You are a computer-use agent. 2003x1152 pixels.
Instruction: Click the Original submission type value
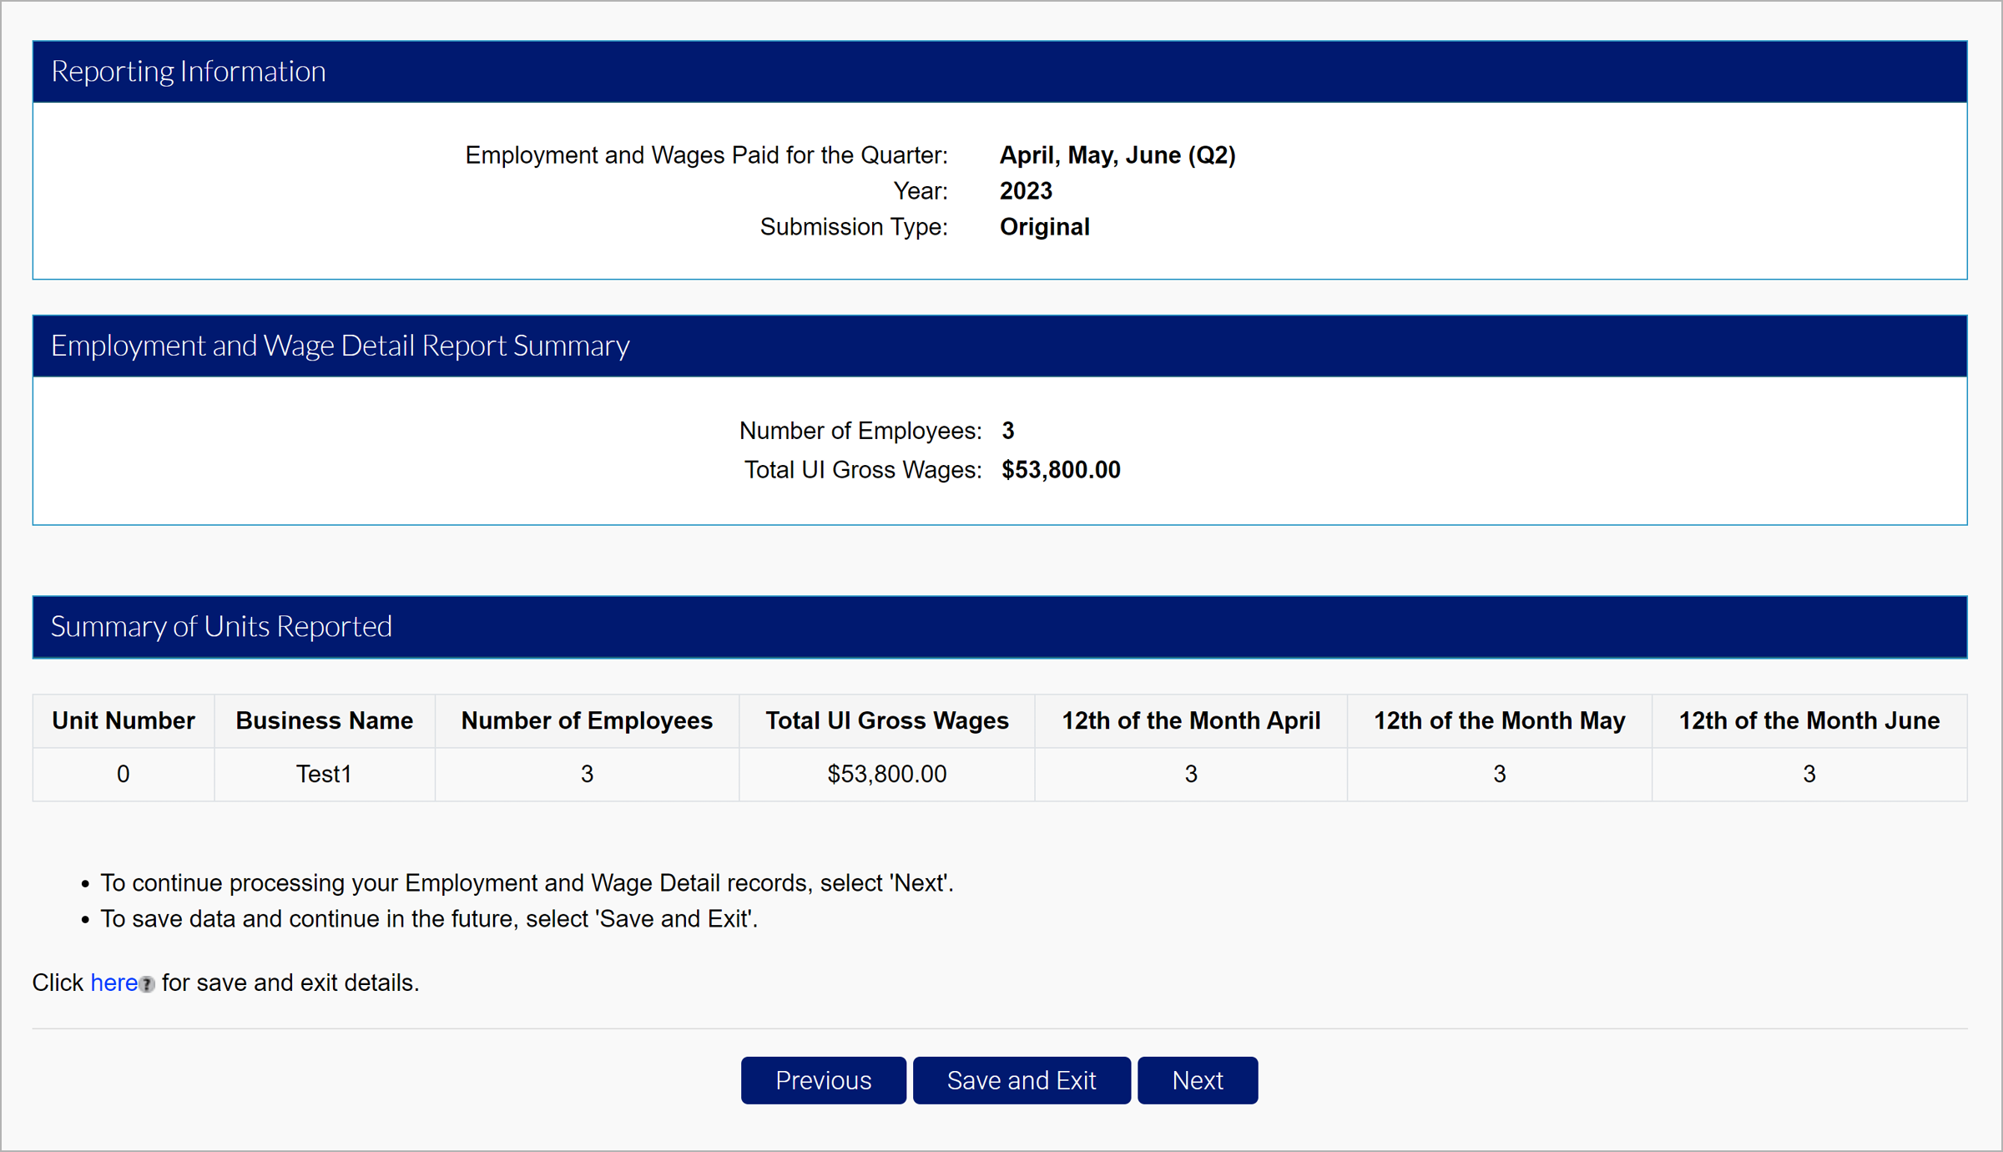(1044, 227)
